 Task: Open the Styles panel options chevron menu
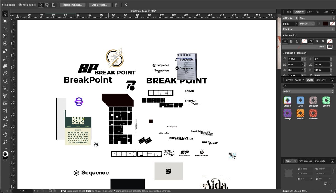(x=332, y=80)
